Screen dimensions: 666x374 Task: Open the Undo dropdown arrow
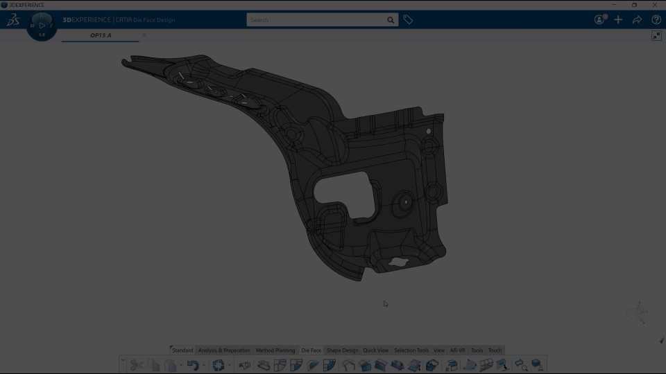[204, 365]
